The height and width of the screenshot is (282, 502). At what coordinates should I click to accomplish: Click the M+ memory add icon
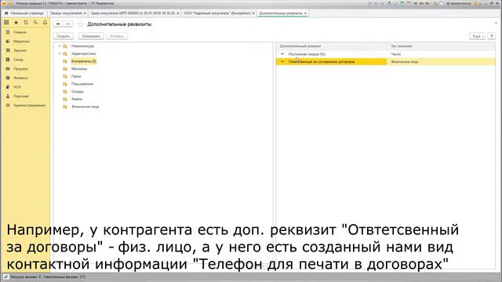[x=422, y=3]
